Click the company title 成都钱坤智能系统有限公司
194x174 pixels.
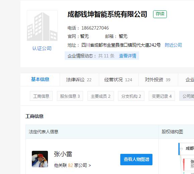[x=107, y=14]
